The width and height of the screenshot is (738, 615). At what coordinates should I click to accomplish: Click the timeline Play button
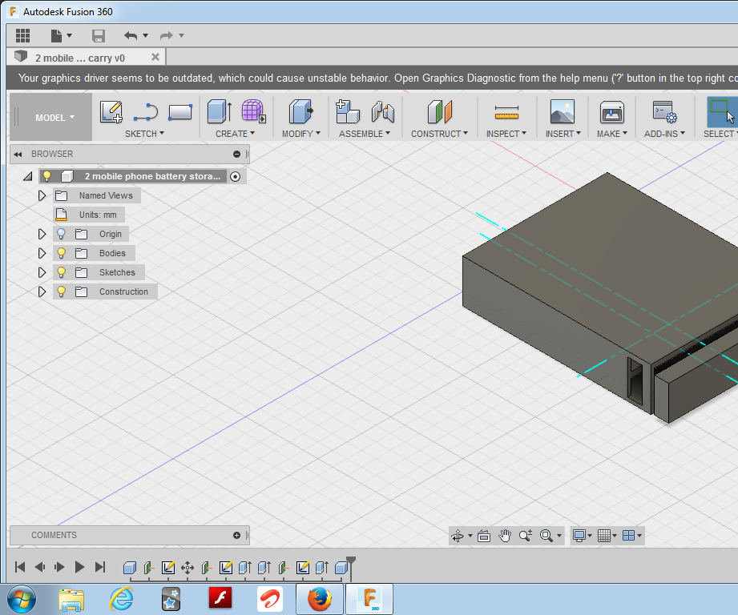coord(79,567)
